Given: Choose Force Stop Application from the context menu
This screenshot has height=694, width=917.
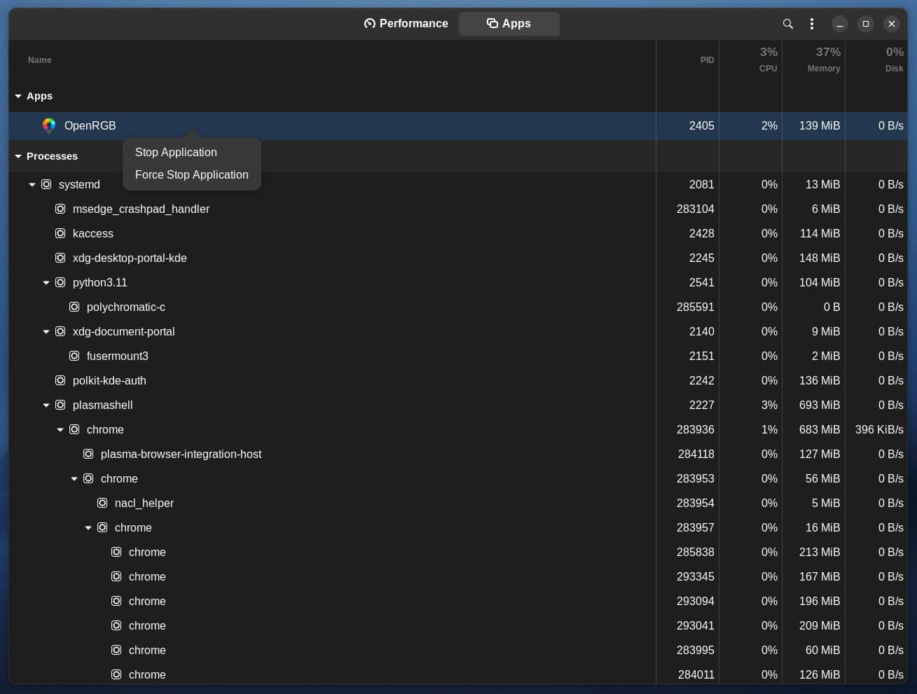Looking at the screenshot, I should point(191,174).
